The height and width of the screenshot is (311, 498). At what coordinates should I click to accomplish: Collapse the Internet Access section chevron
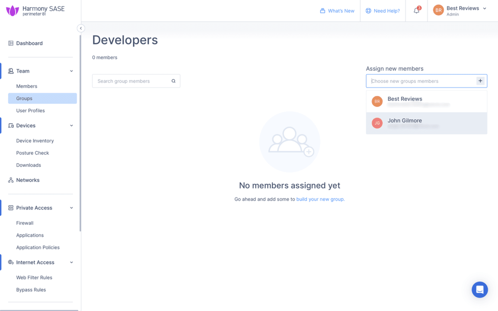(71, 263)
